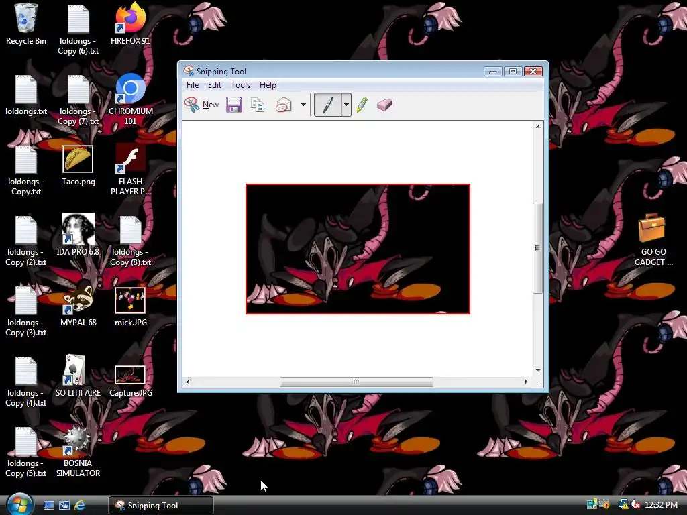Select the Pen tool

click(327, 105)
